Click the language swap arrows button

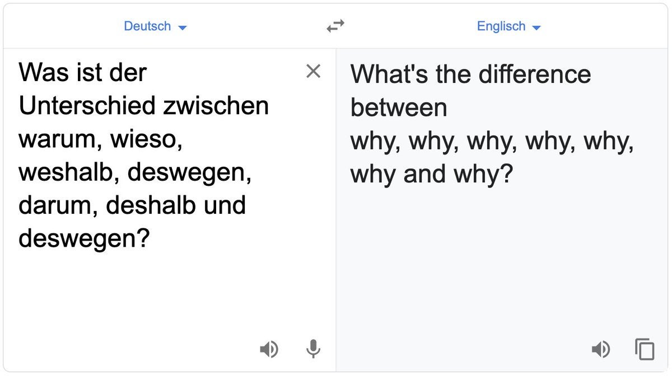[x=335, y=26]
